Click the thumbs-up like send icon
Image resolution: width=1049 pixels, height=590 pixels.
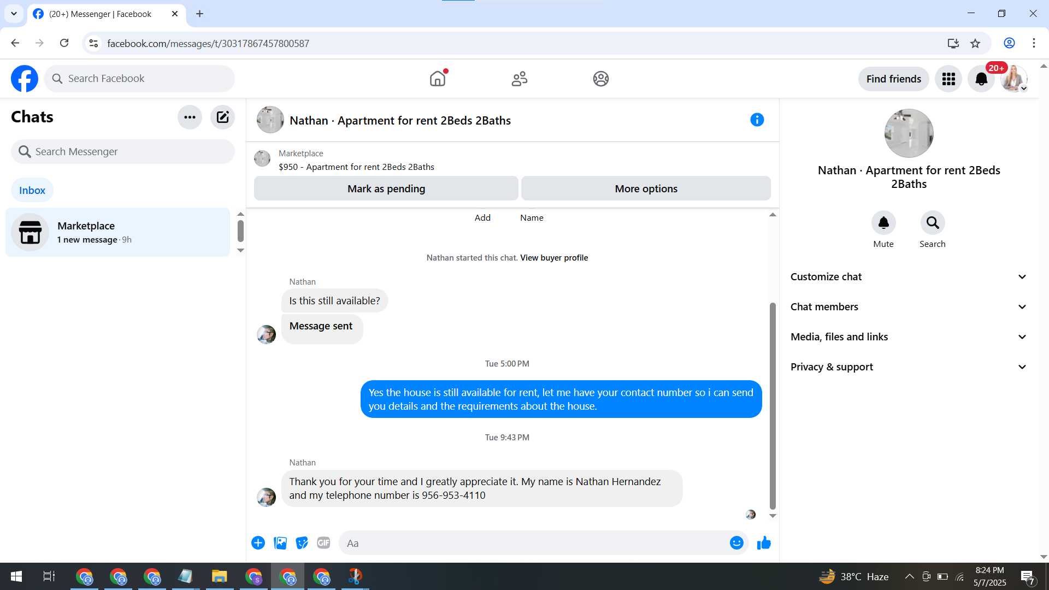pyautogui.click(x=764, y=543)
